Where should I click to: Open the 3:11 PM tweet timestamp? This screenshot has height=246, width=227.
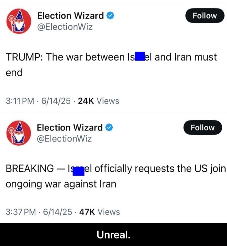(x=20, y=101)
